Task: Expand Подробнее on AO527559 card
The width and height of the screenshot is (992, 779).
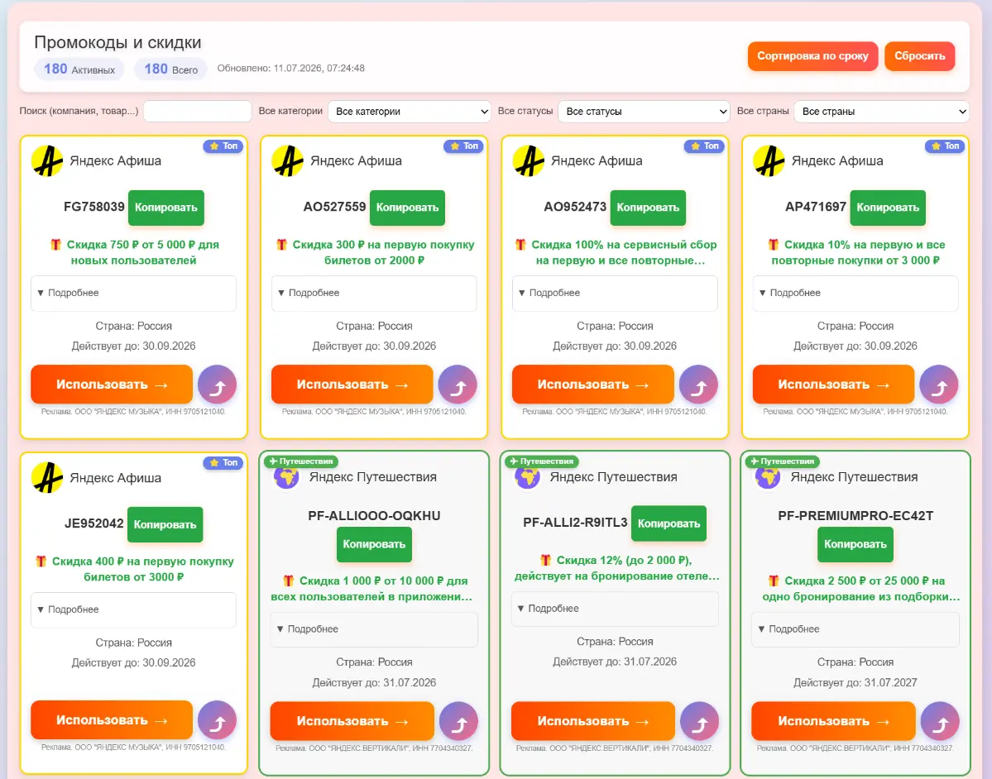Action: pos(374,293)
